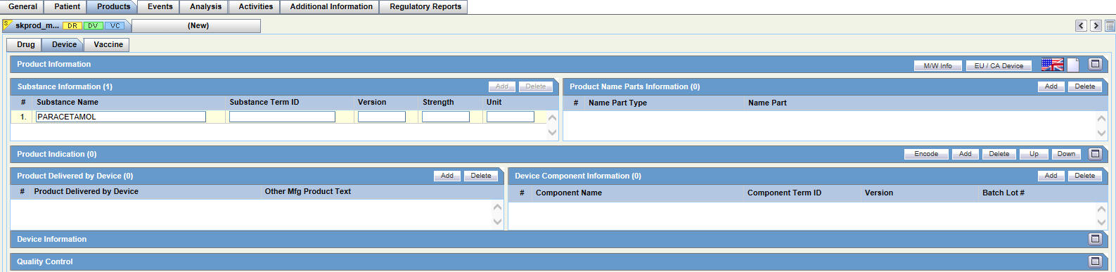Image resolution: width=1116 pixels, height=272 pixels.
Task: Click the Substance Term ID field
Action: pyautogui.click(x=282, y=117)
